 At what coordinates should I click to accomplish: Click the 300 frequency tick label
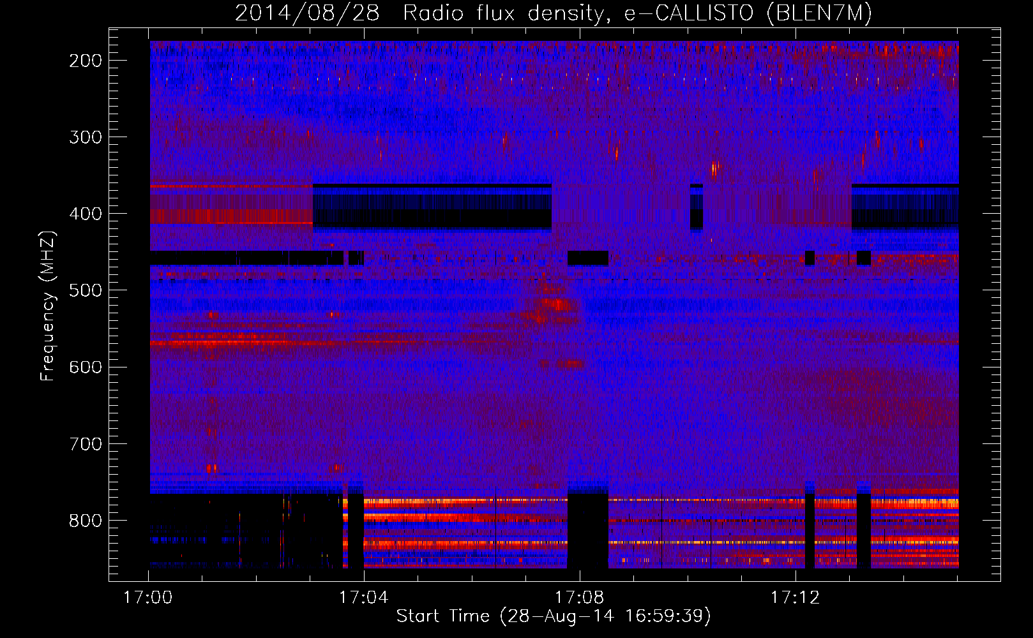[x=86, y=137]
